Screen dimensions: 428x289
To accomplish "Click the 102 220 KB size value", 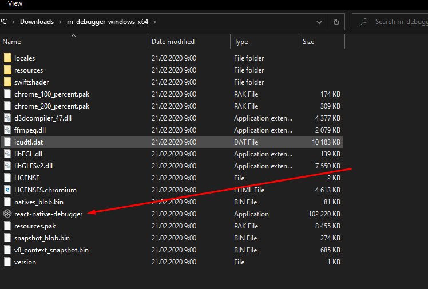I will click(x=324, y=214).
